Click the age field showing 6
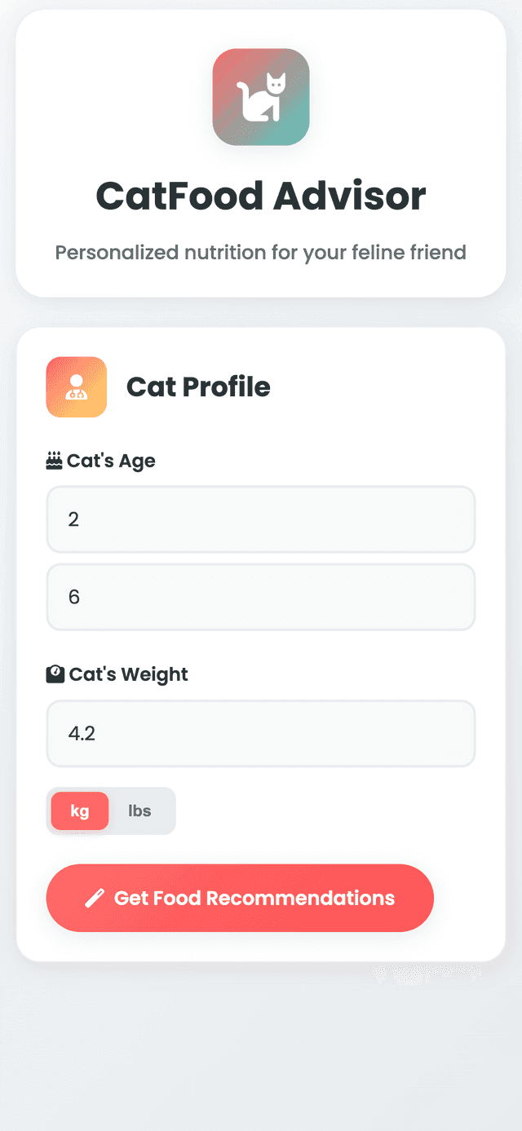The height and width of the screenshot is (1131, 522). [x=261, y=597]
